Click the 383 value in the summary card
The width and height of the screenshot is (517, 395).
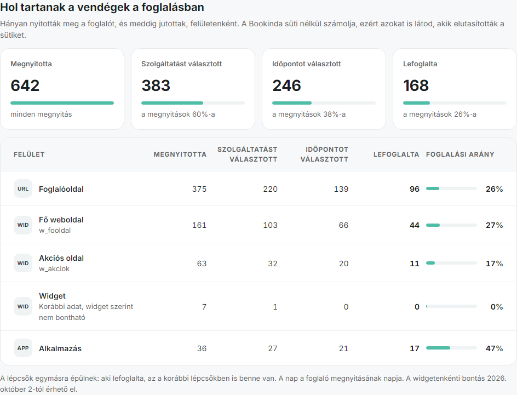point(156,85)
